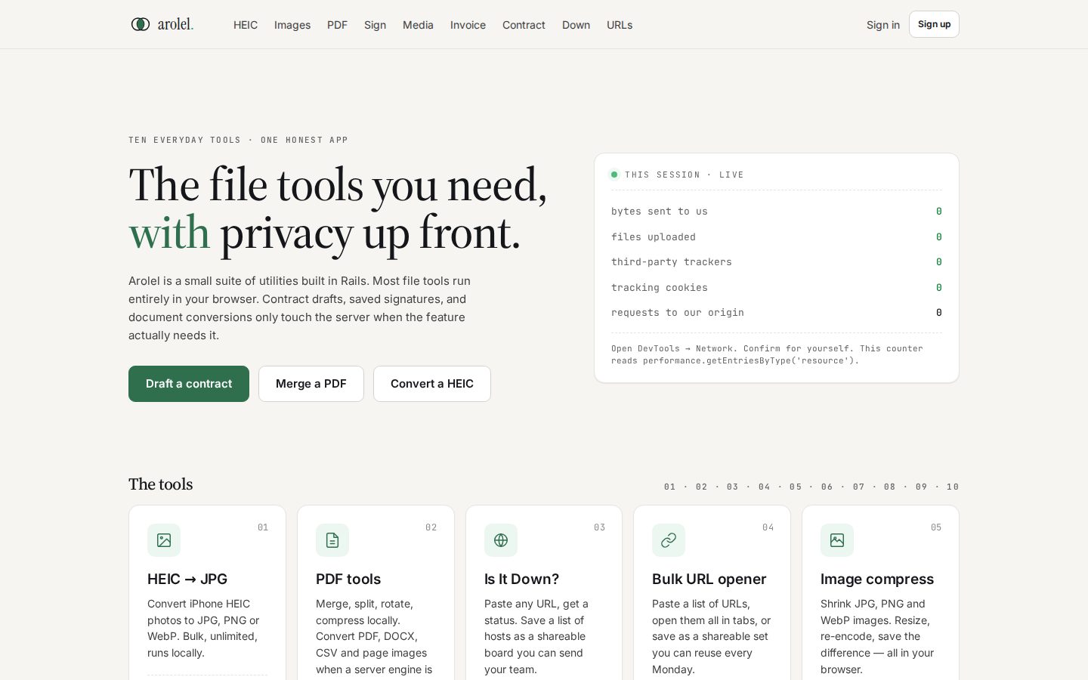Click the Sign up button
1088x680 pixels.
coord(934,24)
